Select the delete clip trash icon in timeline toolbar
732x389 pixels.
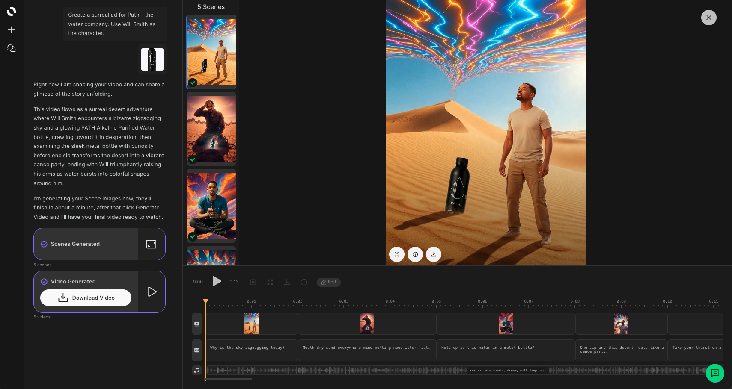click(x=253, y=282)
